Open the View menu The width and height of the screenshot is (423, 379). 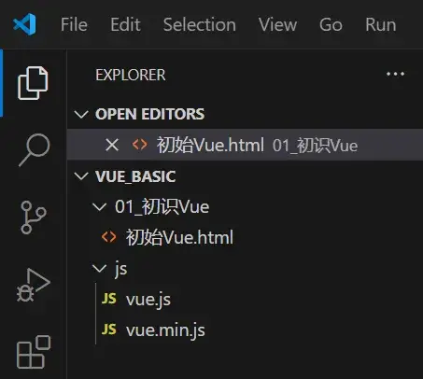coord(277,24)
